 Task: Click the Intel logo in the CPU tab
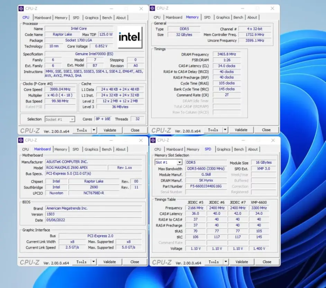pyautogui.click(x=129, y=37)
